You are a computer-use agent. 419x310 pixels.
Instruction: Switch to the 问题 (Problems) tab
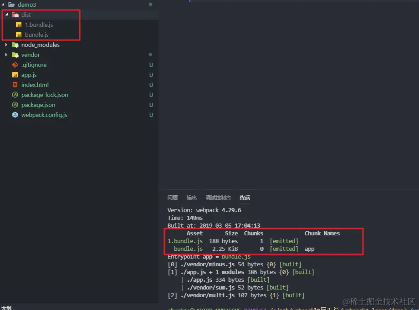[x=172, y=198]
